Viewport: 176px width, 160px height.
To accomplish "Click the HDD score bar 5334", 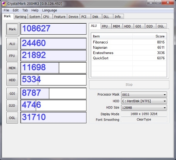I will (x=54, y=80).
